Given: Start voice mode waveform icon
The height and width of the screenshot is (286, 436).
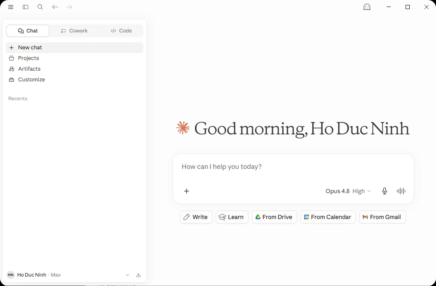Looking at the screenshot, I should (x=401, y=191).
